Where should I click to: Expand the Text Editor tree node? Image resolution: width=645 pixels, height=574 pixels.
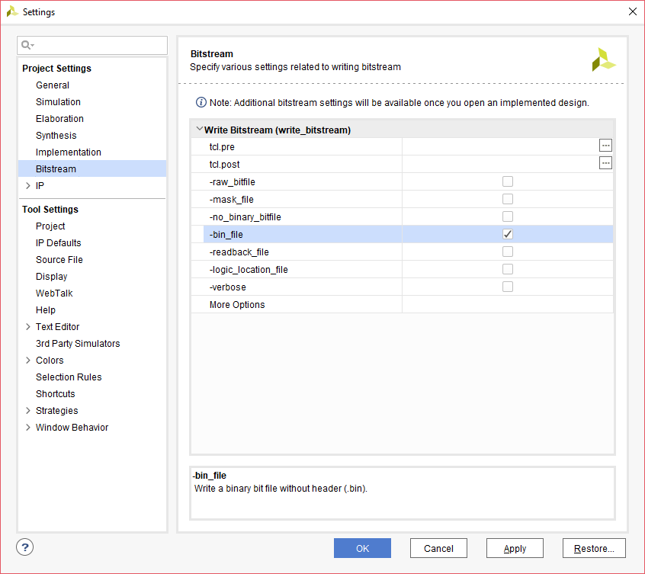(28, 327)
